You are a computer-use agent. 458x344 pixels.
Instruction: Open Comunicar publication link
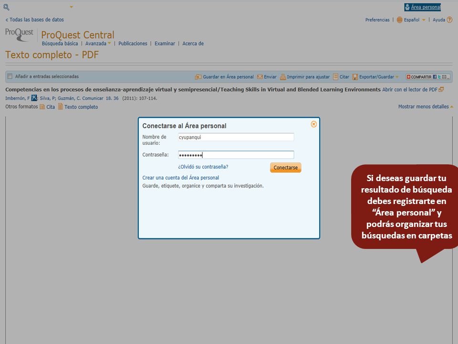click(93, 98)
